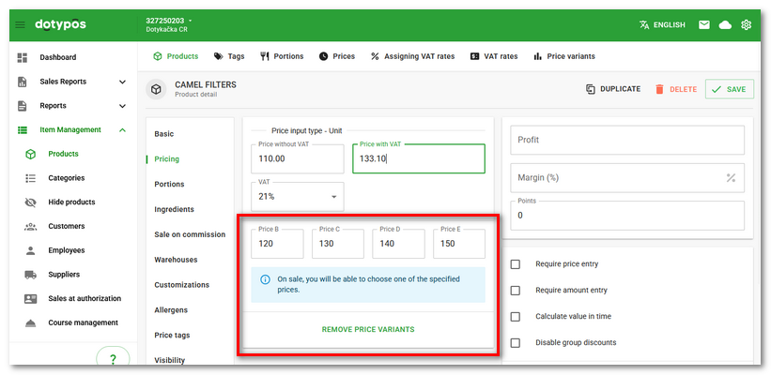Click the percent icon in Margin field
This screenshot has height=375, width=771.
[x=731, y=177]
